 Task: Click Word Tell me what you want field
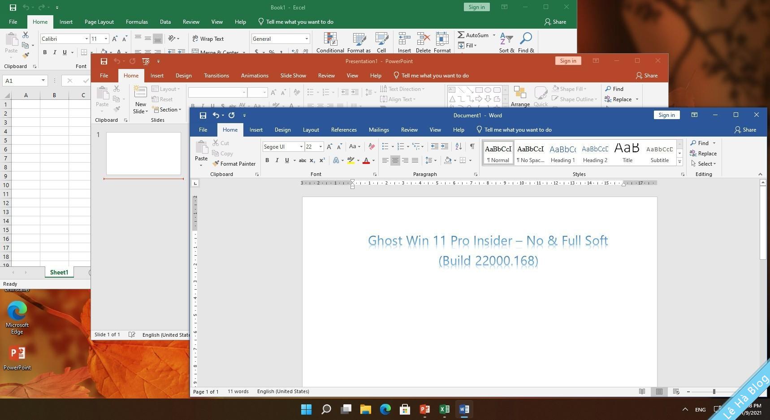tap(514, 130)
